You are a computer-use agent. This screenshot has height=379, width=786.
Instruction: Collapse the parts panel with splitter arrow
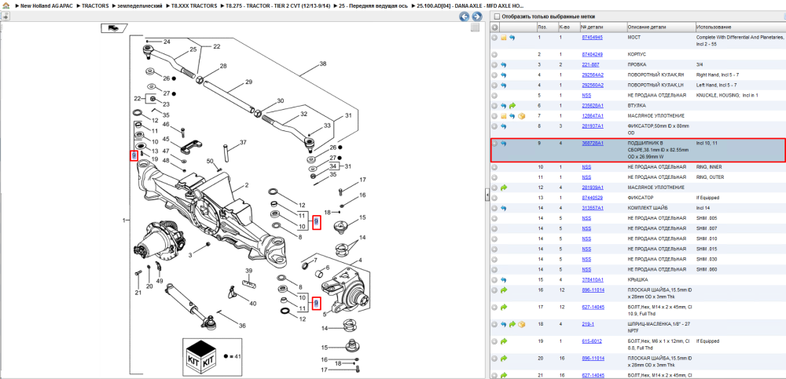[487, 195]
